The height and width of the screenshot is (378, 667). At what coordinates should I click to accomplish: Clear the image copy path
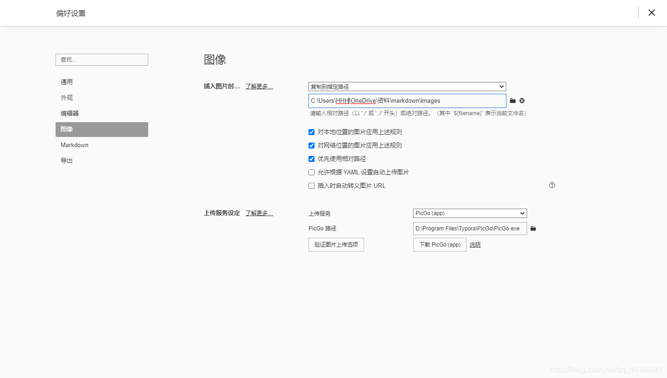[x=522, y=101]
